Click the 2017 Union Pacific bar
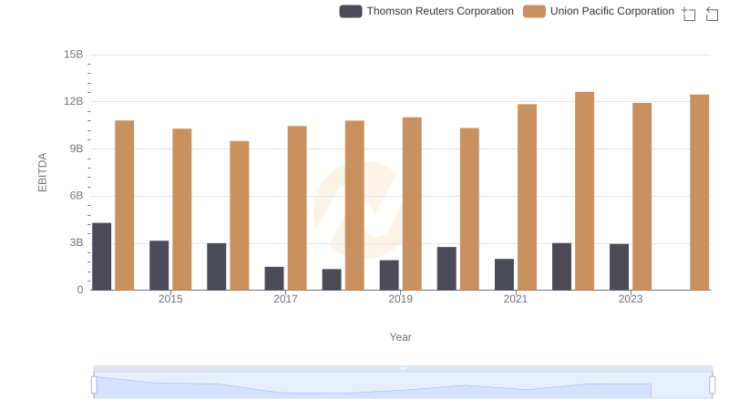The image size is (729, 420). click(297, 208)
